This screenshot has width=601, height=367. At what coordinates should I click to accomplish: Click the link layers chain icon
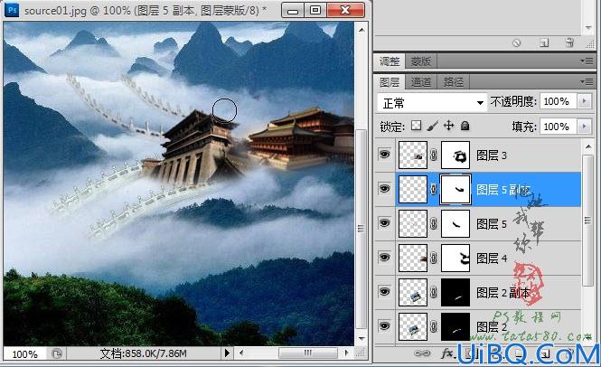pos(422,353)
